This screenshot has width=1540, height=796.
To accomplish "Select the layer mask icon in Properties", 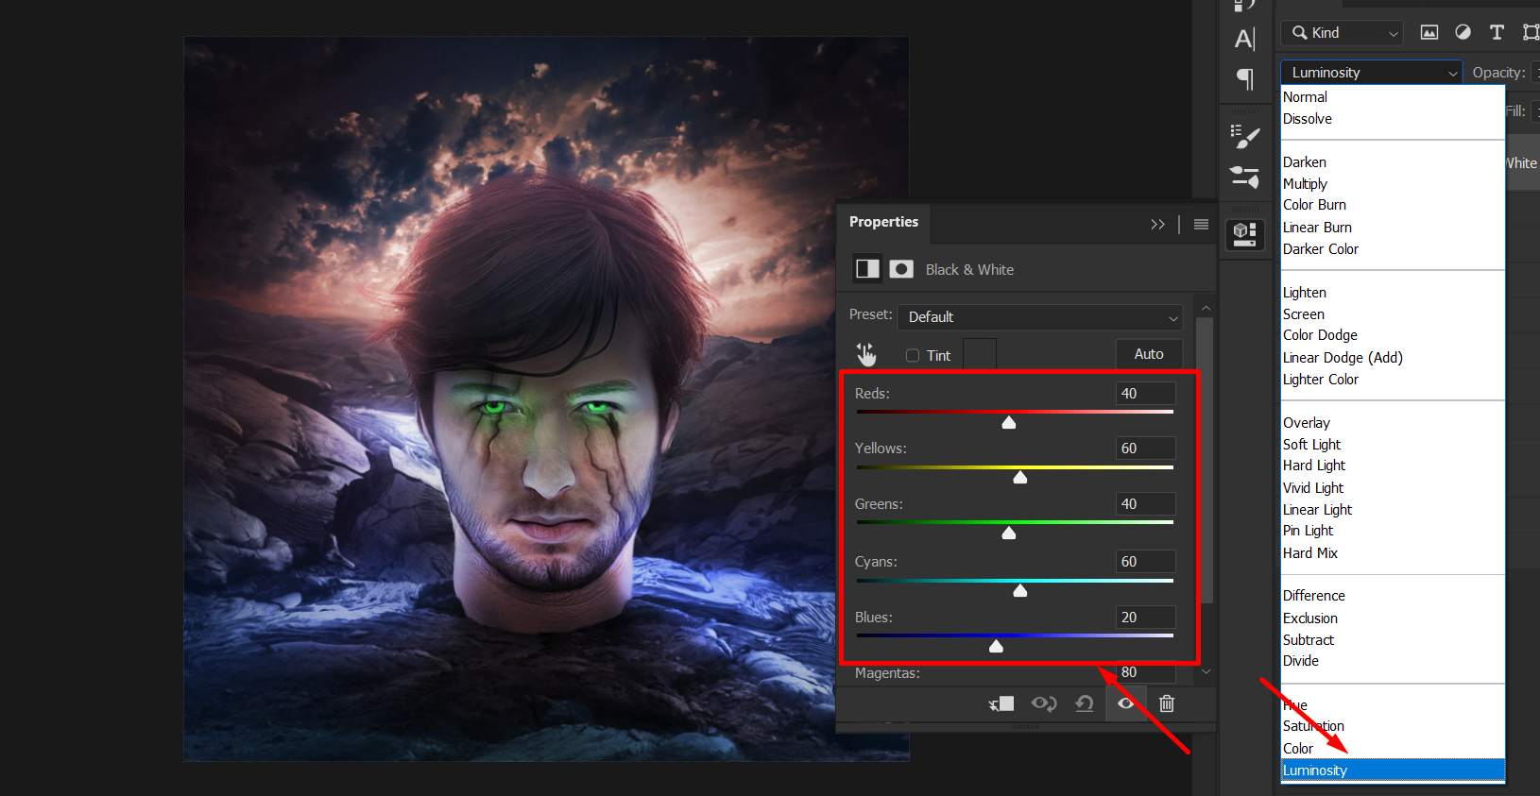I will click(901, 269).
